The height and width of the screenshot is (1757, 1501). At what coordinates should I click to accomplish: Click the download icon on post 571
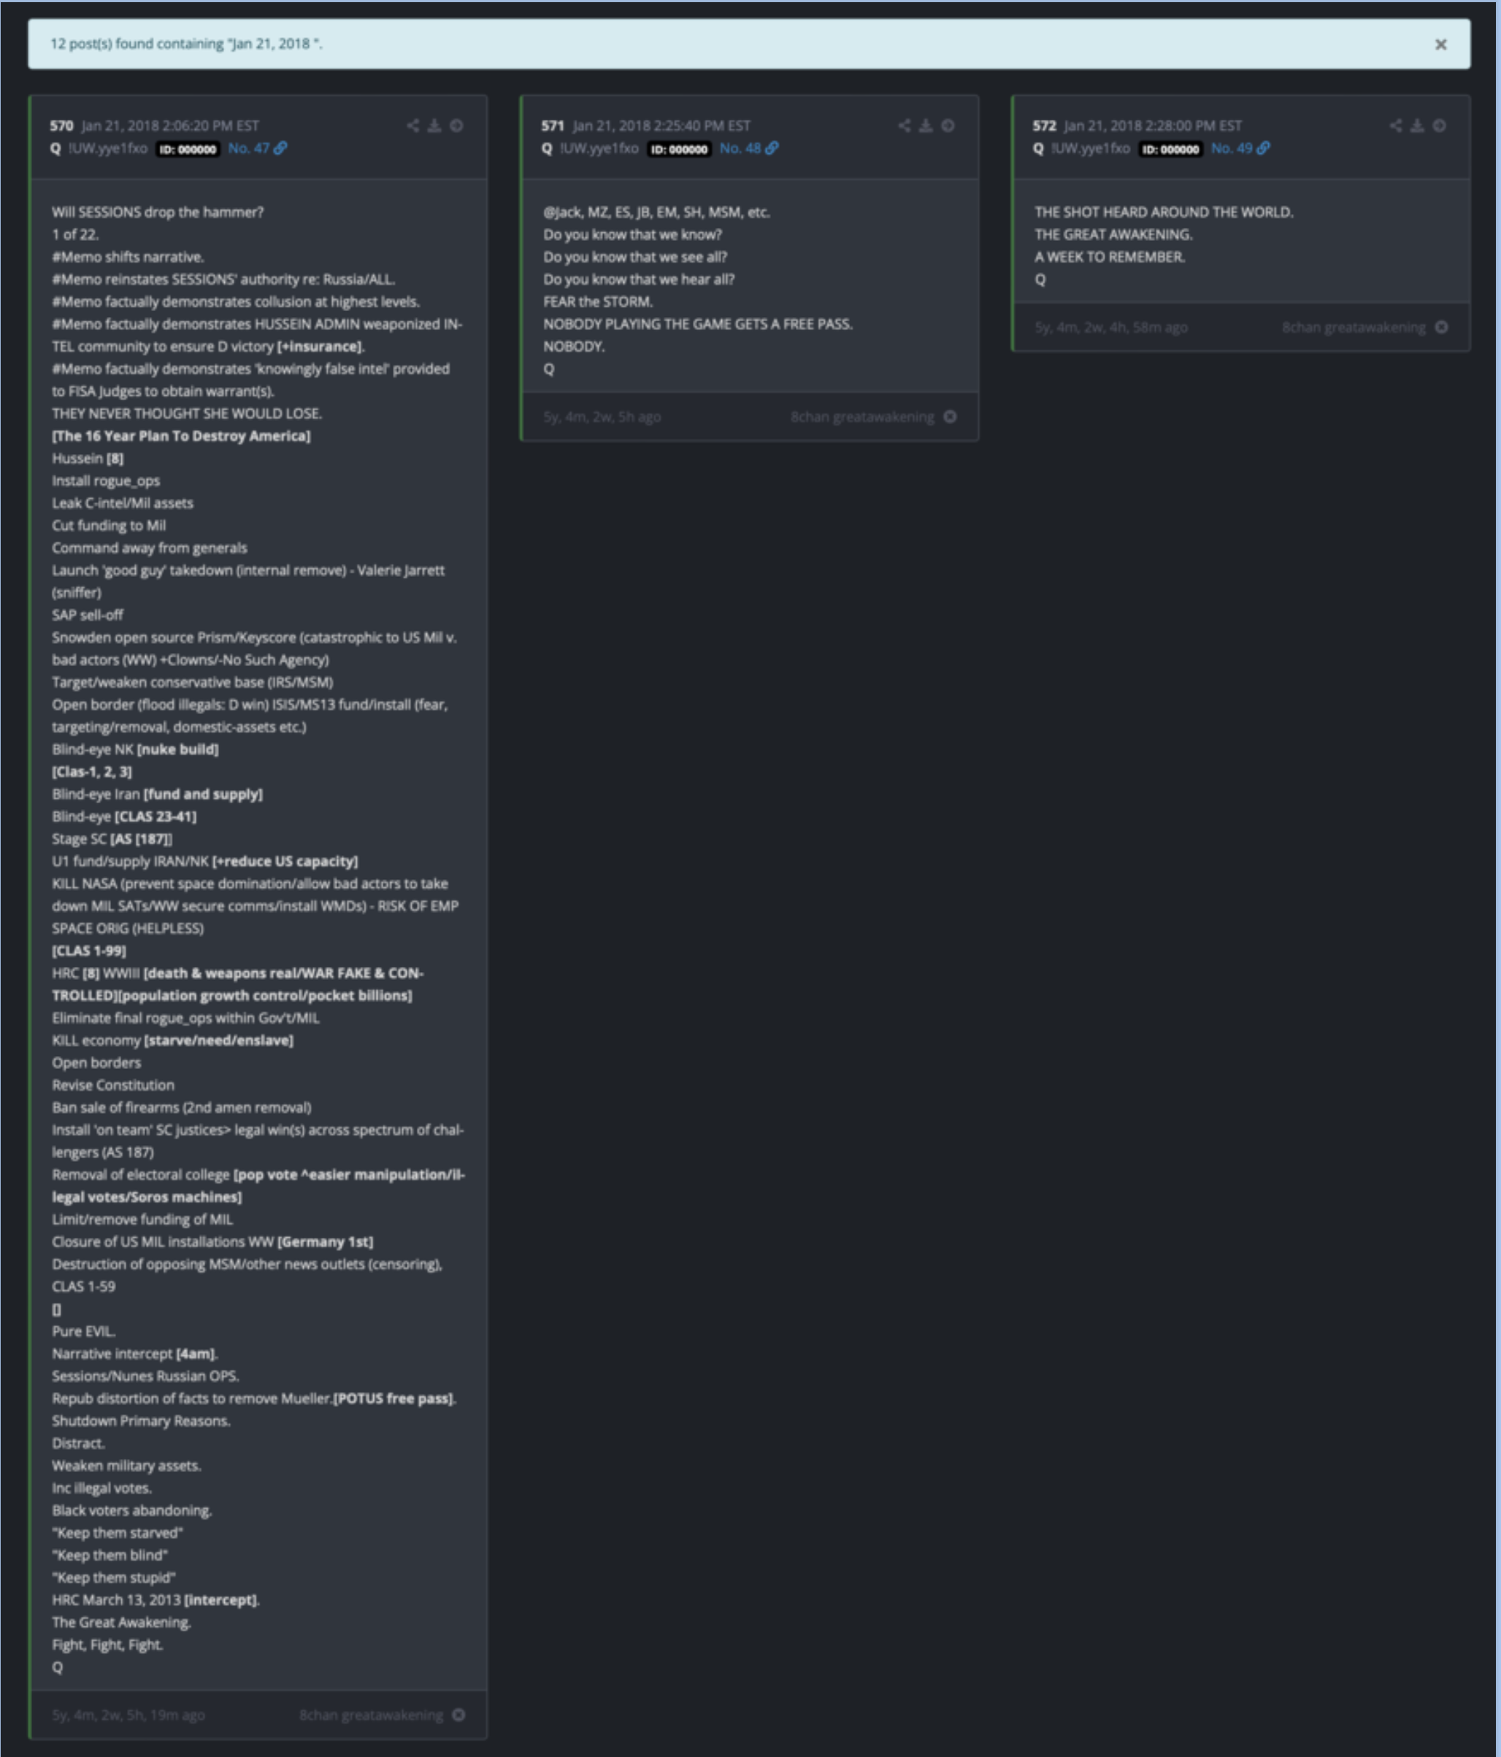(926, 126)
